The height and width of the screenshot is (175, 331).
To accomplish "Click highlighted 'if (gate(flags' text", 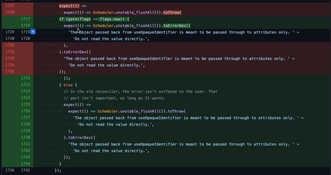I will [x=75, y=19].
